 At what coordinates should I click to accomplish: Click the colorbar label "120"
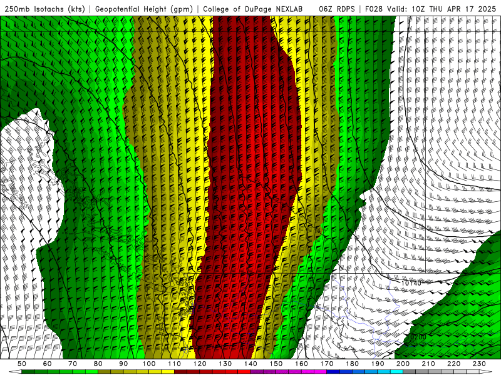200,364
